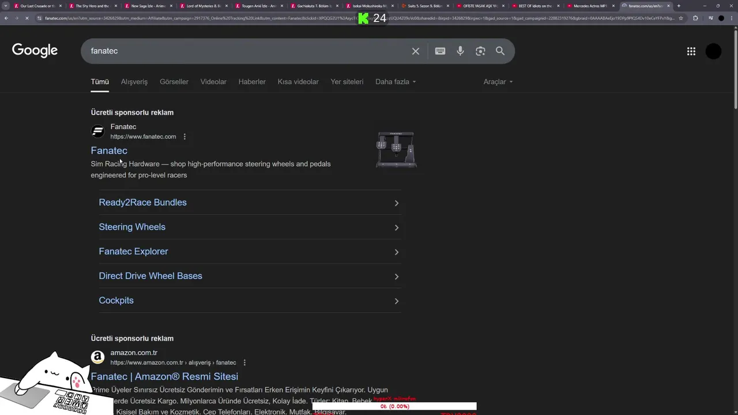Open the Google apps grid
Screen dimensions: 738x415
pyautogui.click(x=691, y=51)
